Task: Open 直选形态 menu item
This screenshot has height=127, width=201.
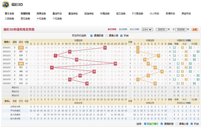Action: [x=57, y=14]
